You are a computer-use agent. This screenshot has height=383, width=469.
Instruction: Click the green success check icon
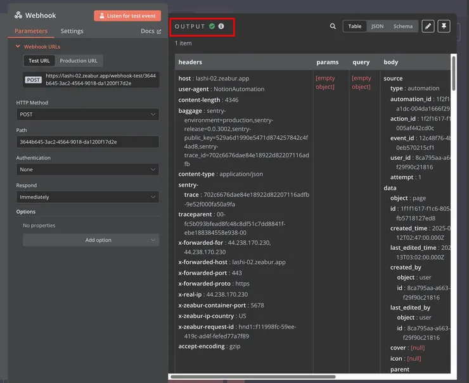pos(212,27)
